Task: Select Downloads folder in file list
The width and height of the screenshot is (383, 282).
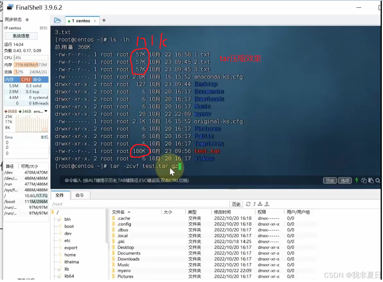Action: click(x=128, y=259)
